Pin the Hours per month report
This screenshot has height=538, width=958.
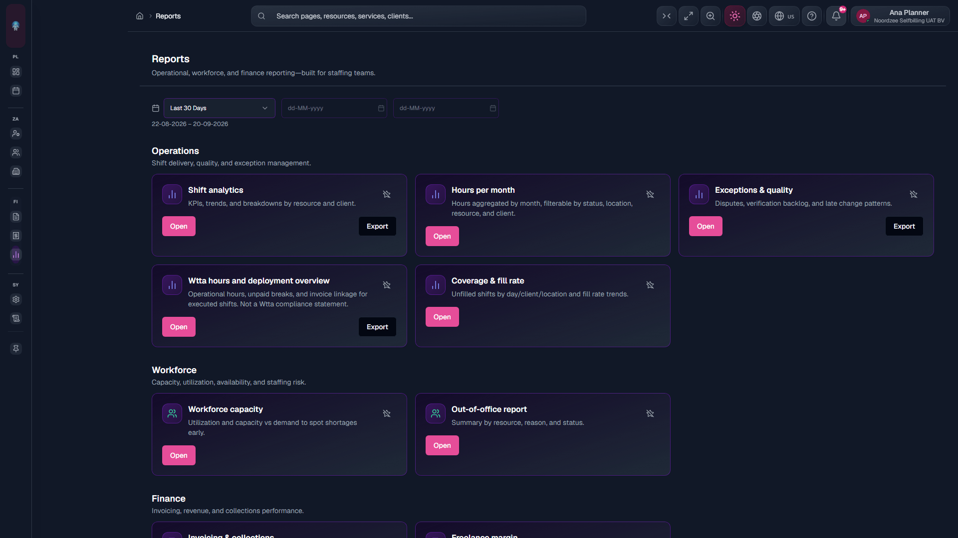pos(650,194)
